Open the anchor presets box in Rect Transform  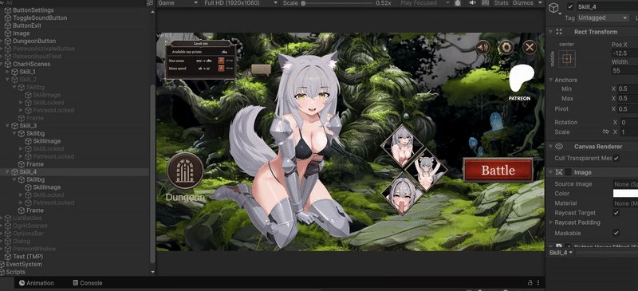pyautogui.click(x=567, y=59)
